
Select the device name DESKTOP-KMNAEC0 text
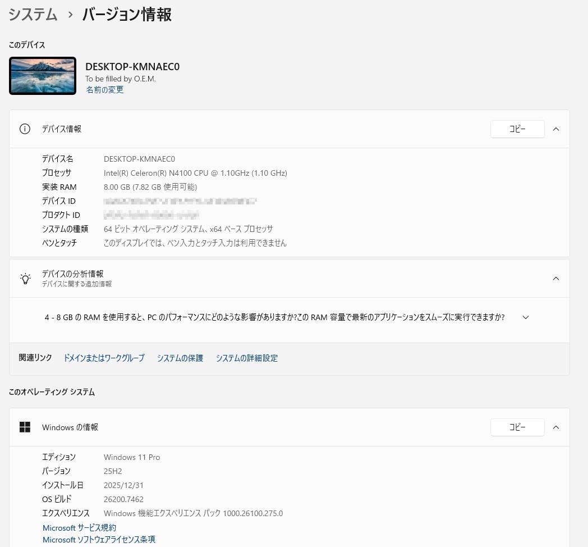coord(132,66)
